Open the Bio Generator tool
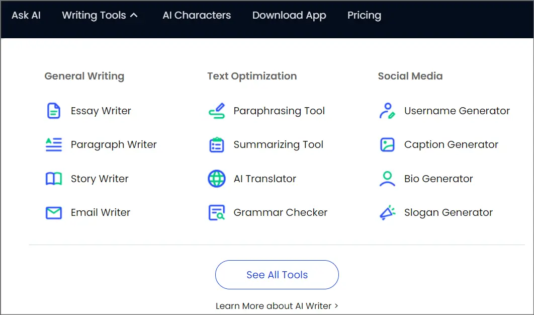534x315 pixels. [x=438, y=179]
